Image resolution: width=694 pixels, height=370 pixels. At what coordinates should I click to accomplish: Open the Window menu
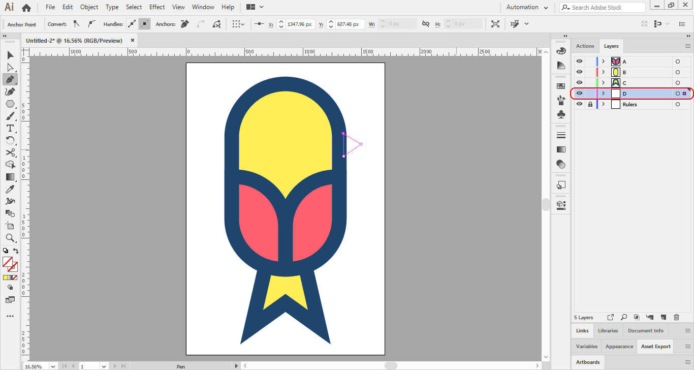click(203, 7)
